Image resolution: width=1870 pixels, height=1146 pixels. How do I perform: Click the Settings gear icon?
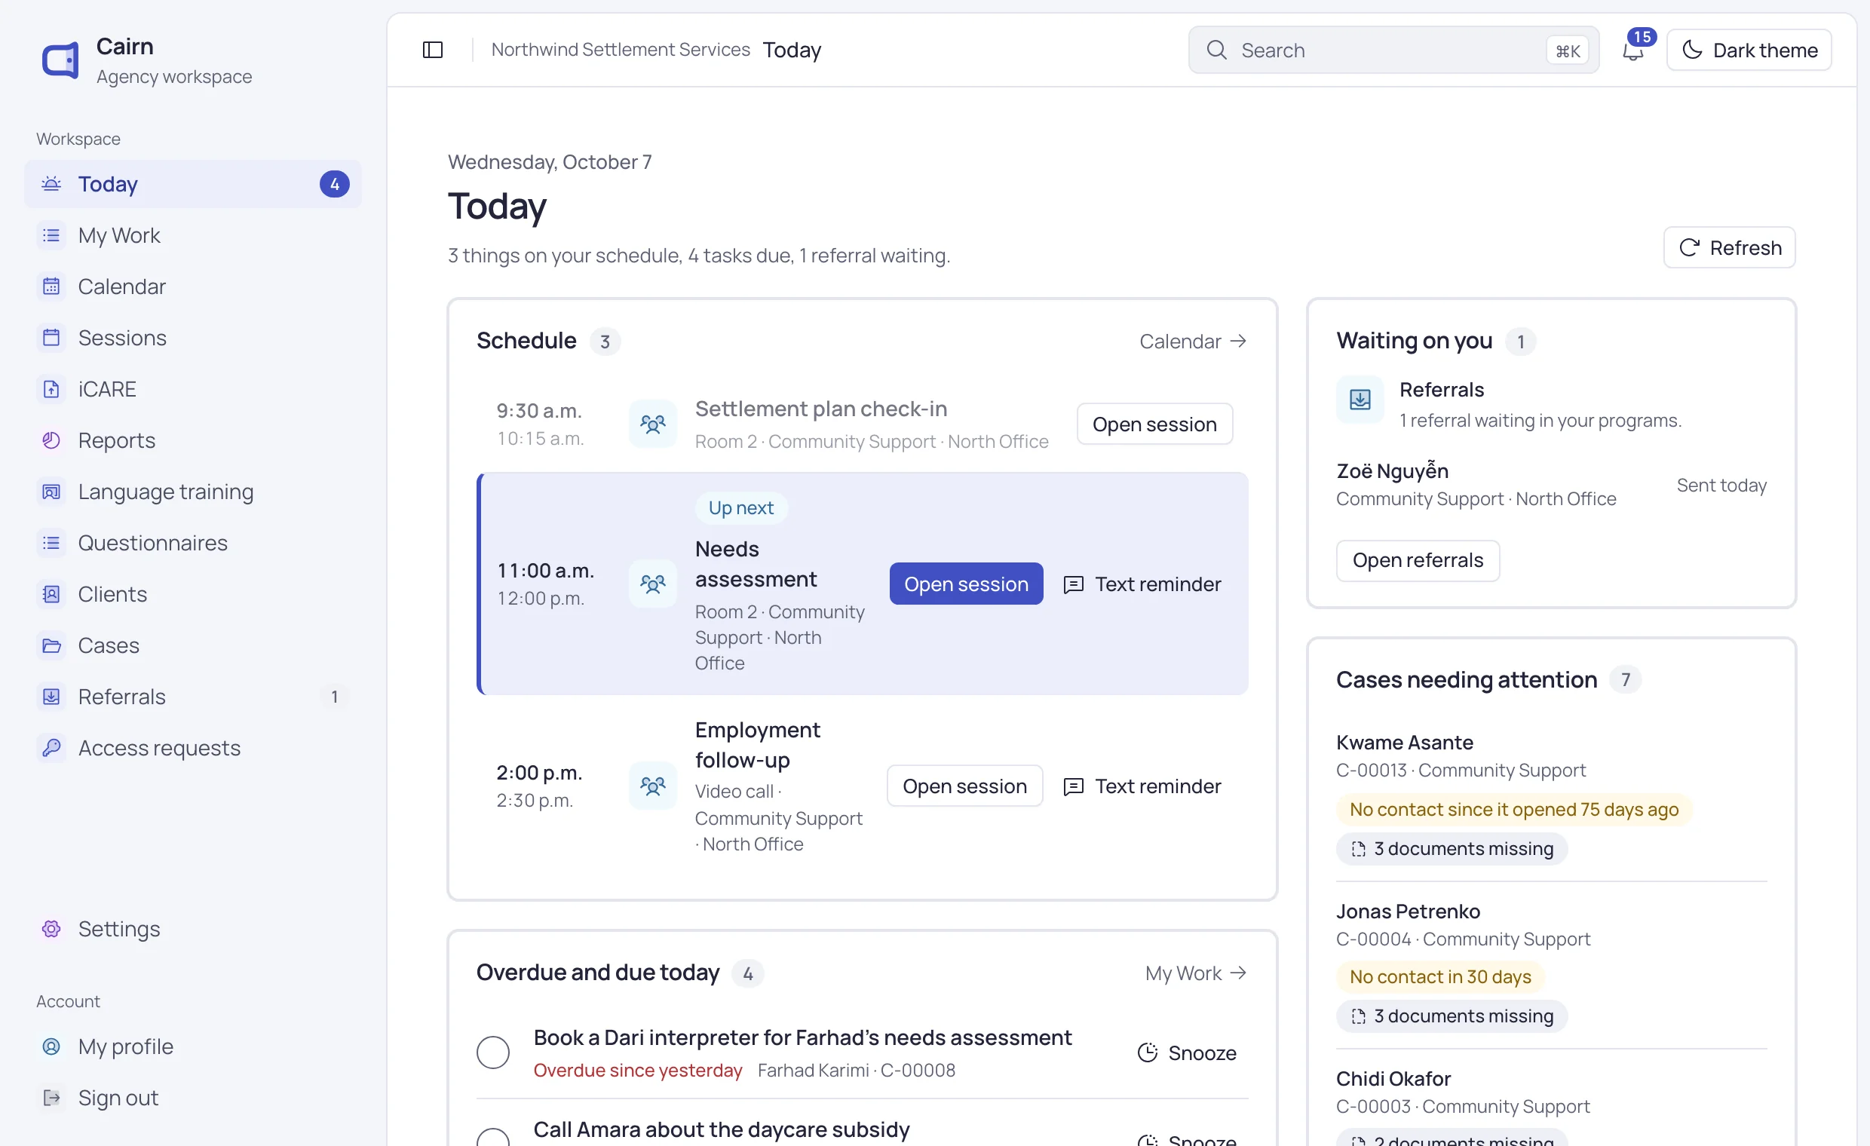(51, 929)
